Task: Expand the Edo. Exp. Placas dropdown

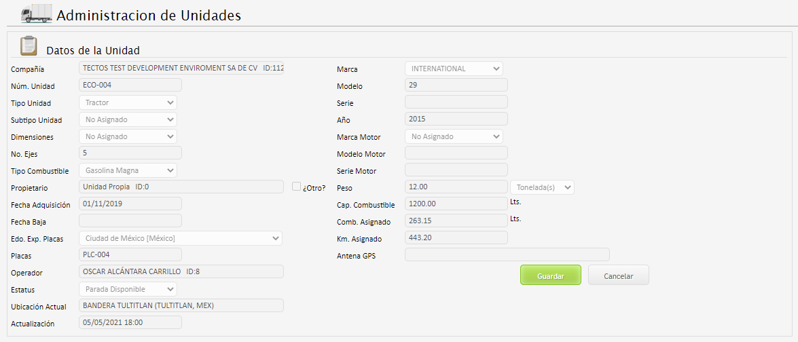Action: (x=181, y=238)
